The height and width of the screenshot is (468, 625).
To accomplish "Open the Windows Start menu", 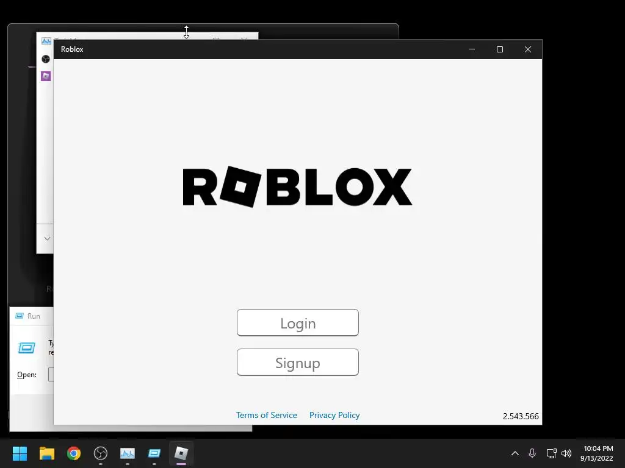I will click(20, 453).
